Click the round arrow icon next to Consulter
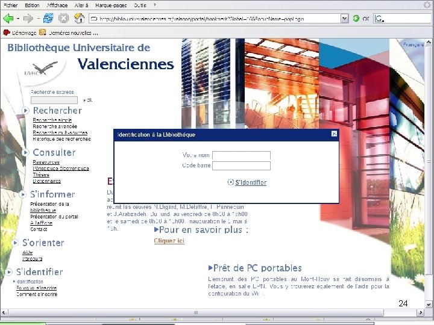Screen dimensions: 434x325 click(25, 152)
